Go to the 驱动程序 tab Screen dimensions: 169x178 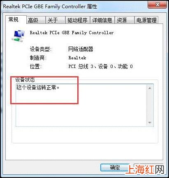(x=78, y=20)
